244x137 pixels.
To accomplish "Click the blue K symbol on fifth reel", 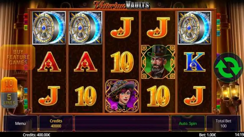I will point(194,62).
